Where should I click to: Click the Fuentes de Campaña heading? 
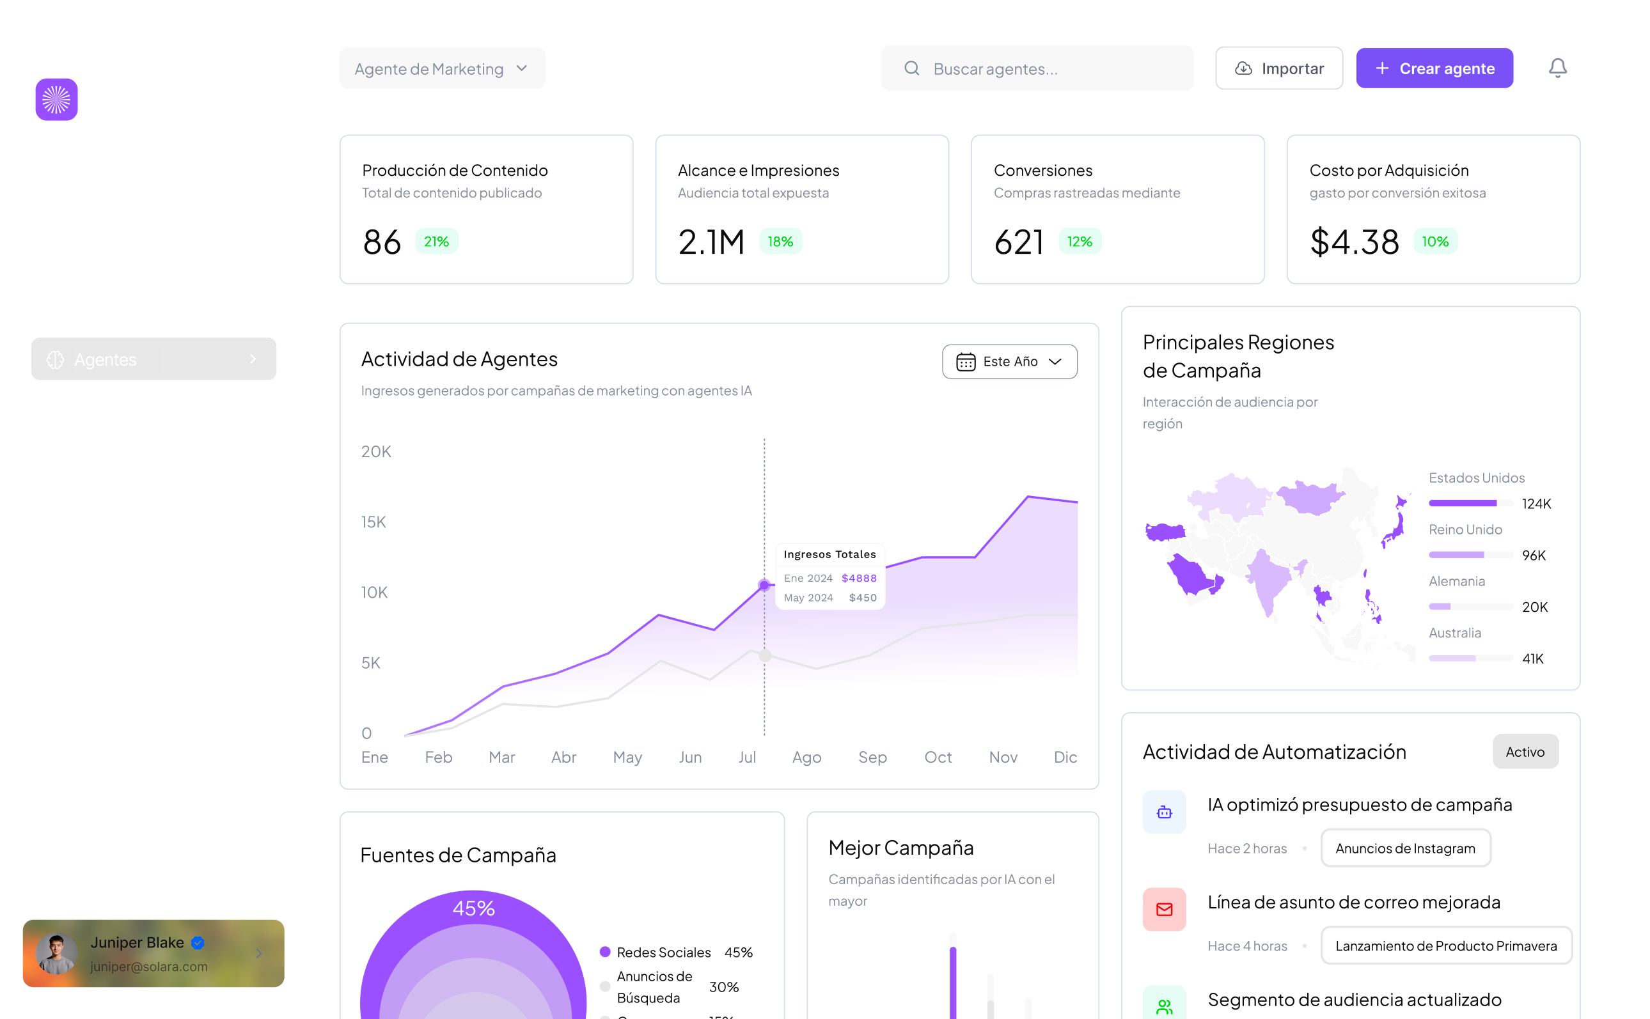coord(459,855)
